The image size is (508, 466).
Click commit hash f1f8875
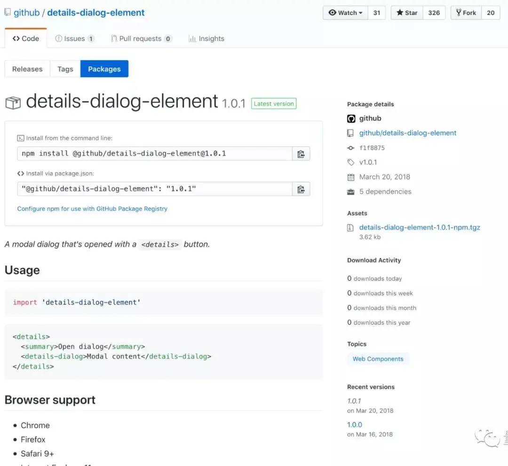372,148
